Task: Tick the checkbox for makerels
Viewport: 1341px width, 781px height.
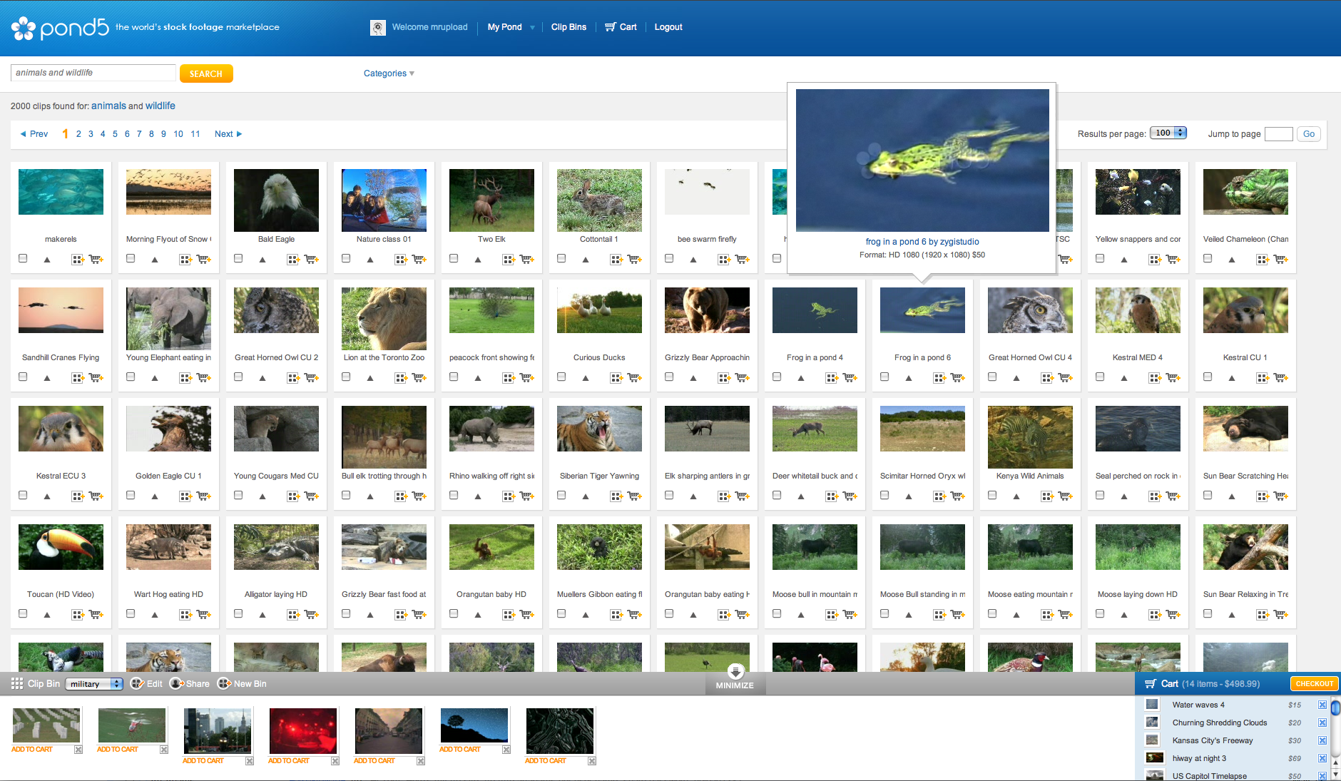Action: [x=23, y=258]
